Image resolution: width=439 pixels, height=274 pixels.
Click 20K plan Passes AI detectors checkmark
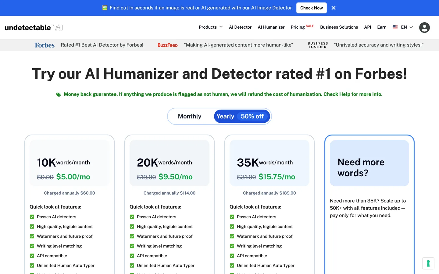click(132, 217)
